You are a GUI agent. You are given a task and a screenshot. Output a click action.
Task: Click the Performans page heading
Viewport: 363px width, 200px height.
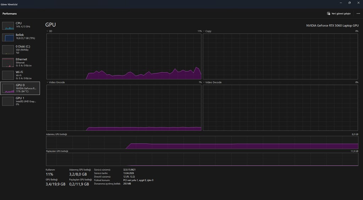10,14
